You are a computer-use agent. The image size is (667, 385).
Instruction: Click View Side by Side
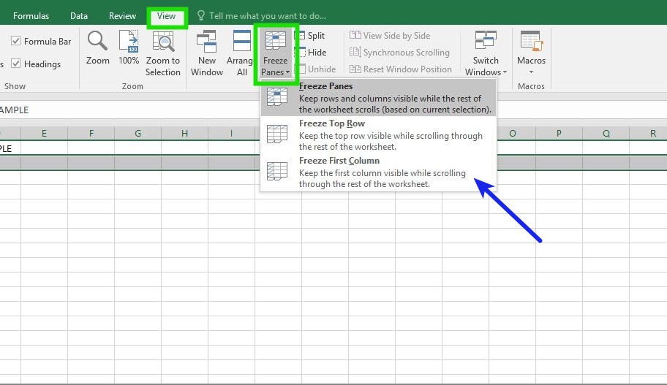coord(390,36)
